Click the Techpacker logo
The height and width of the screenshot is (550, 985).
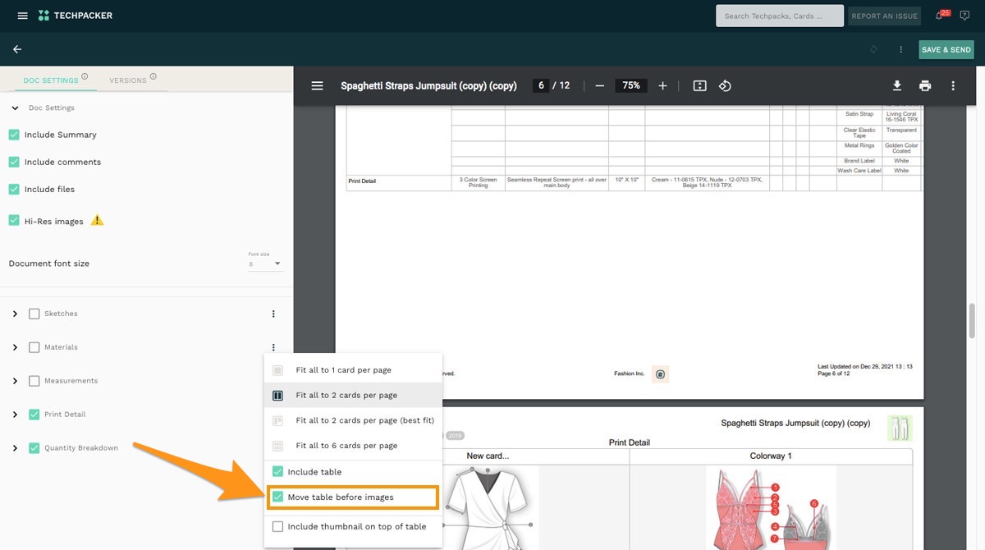pos(75,15)
